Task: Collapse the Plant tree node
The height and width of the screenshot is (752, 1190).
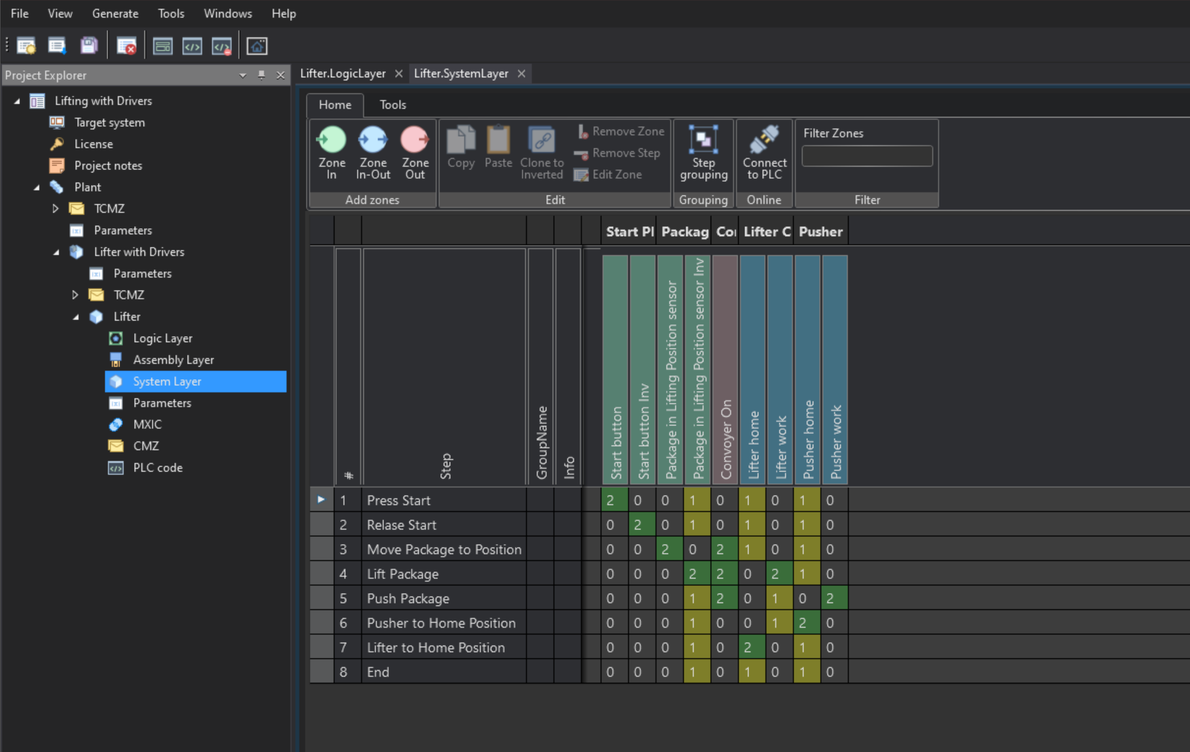Action: (x=37, y=188)
